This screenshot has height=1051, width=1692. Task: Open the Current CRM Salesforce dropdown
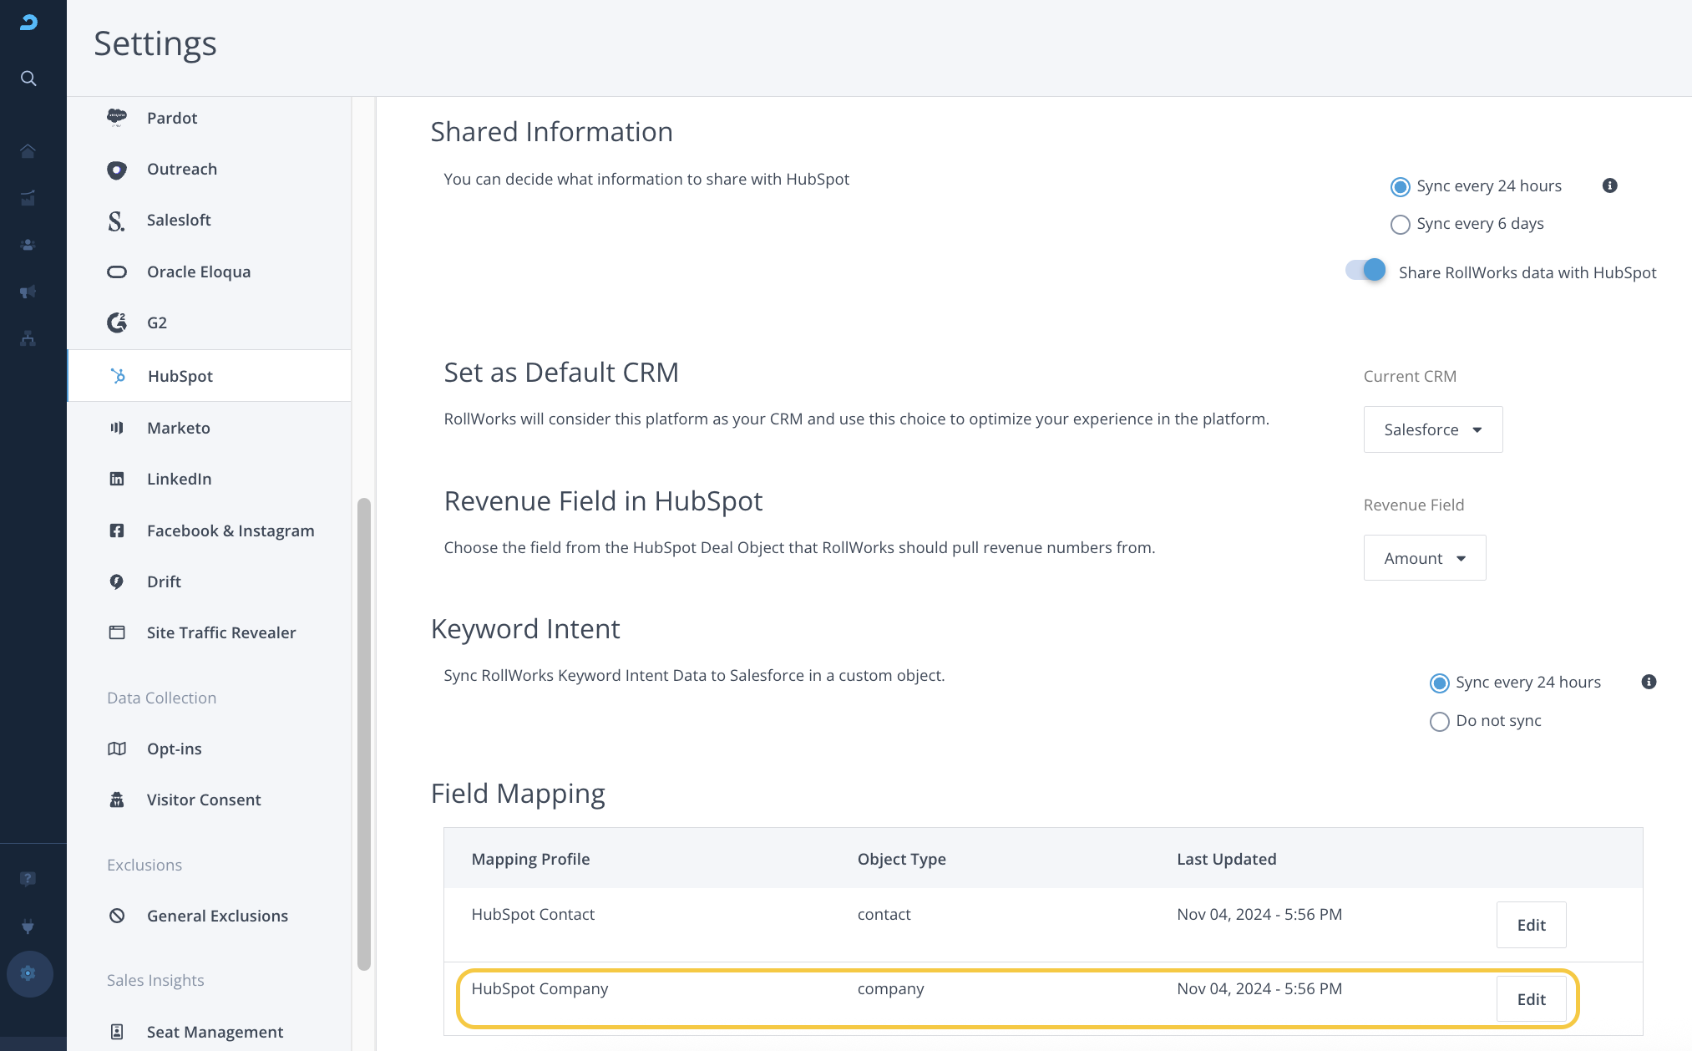coord(1433,429)
